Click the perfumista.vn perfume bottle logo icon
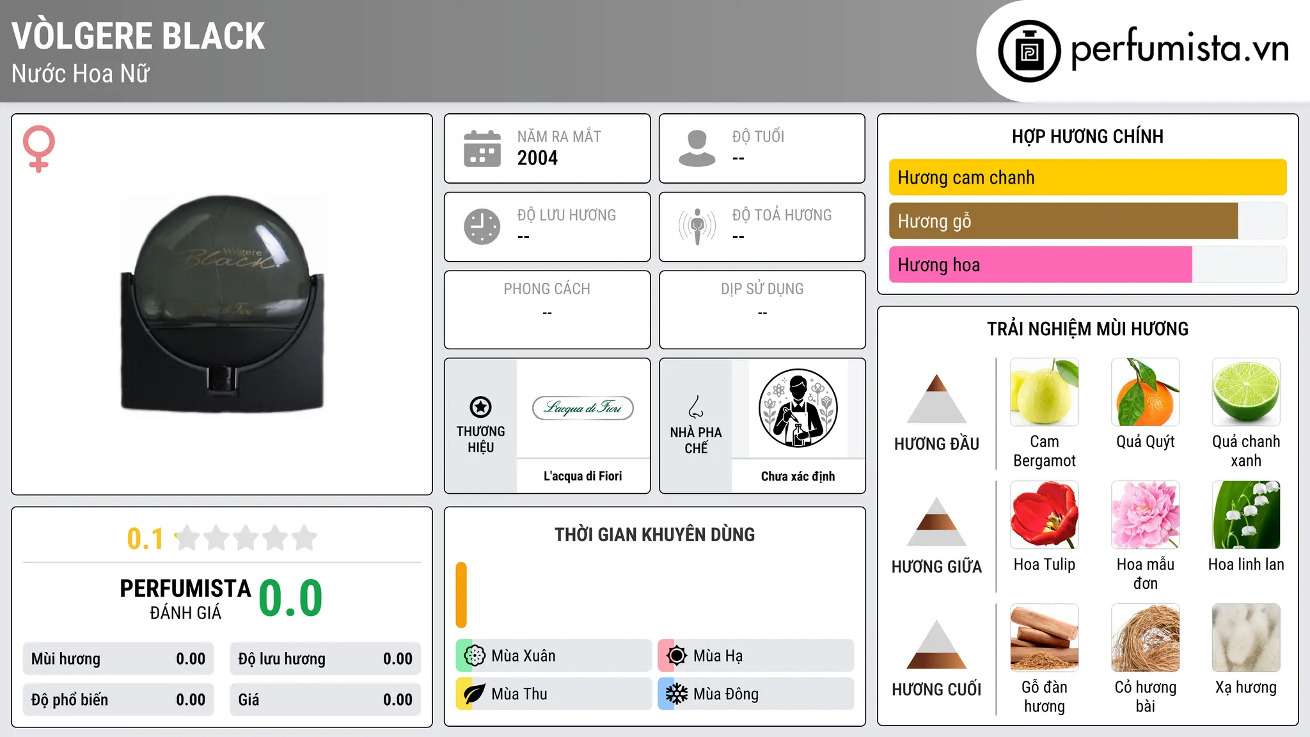The image size is (1310, 737). pyautogui.click(x=1029, y=51)
